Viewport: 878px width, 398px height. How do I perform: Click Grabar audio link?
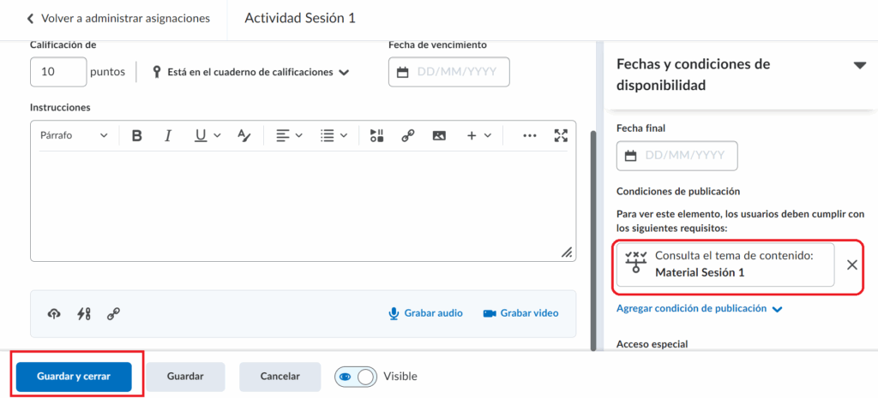tap(425, 313)
